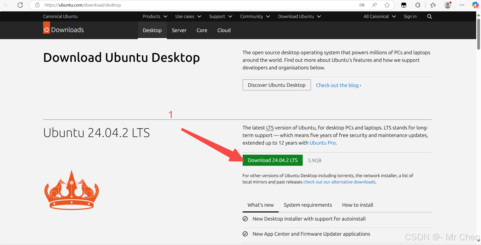Select the How to install tab

[358, 205]
